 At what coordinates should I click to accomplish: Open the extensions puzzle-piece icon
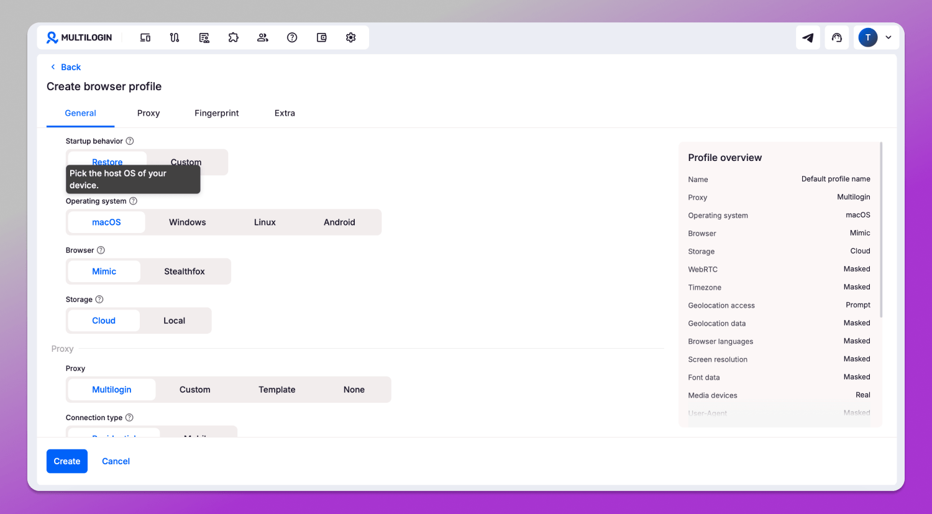point(234,37)
